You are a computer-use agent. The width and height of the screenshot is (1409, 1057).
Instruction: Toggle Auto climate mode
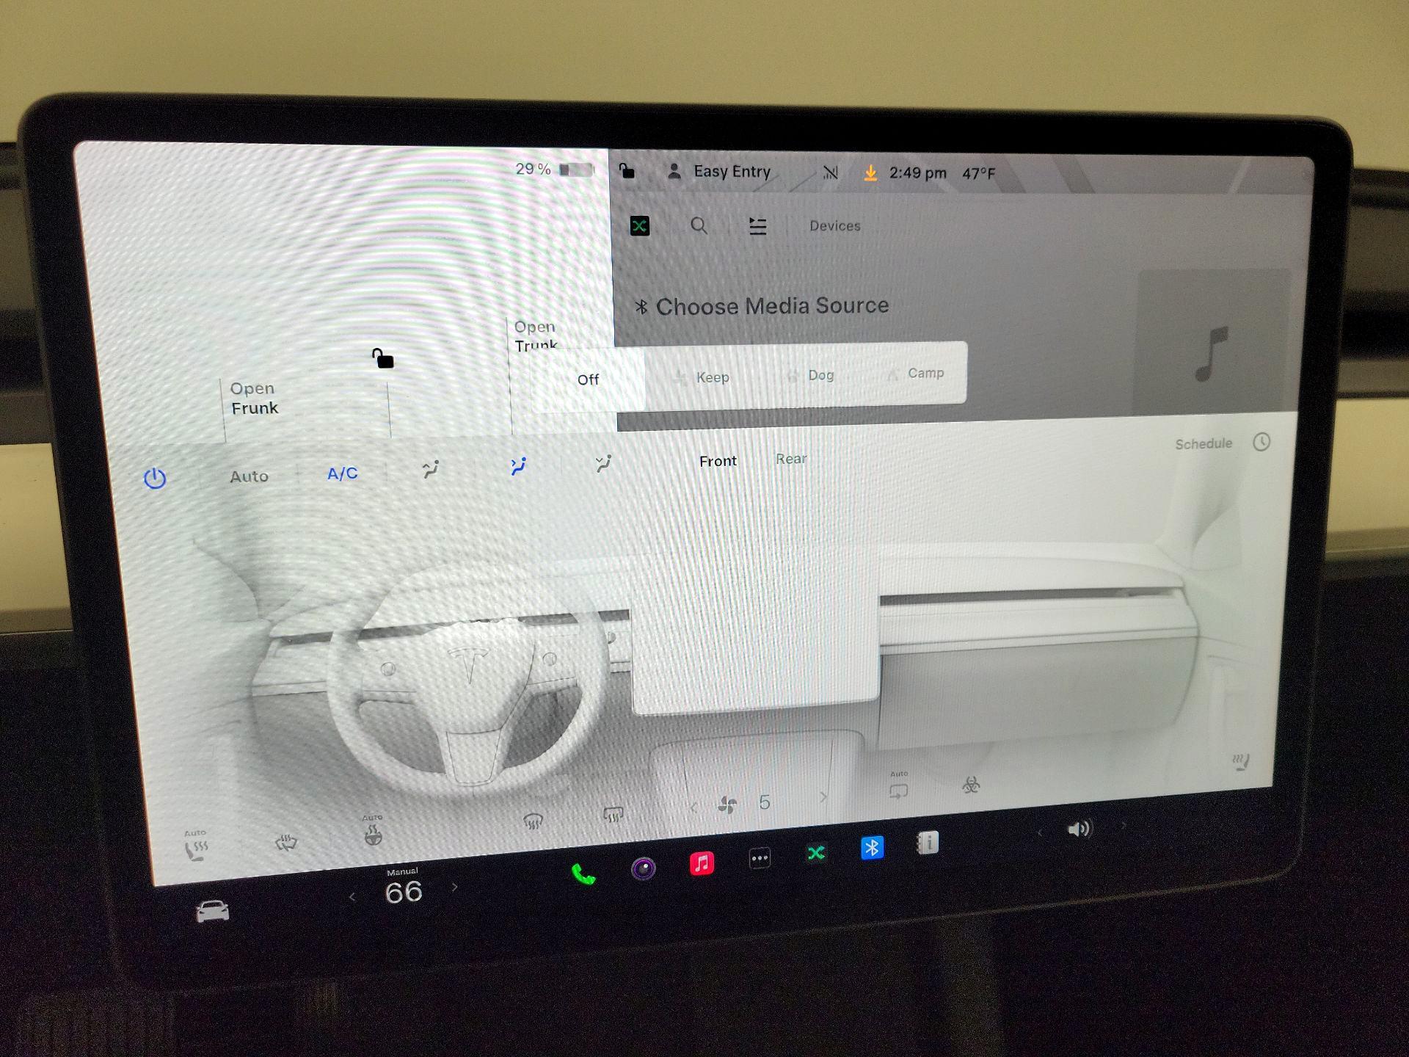249,477
